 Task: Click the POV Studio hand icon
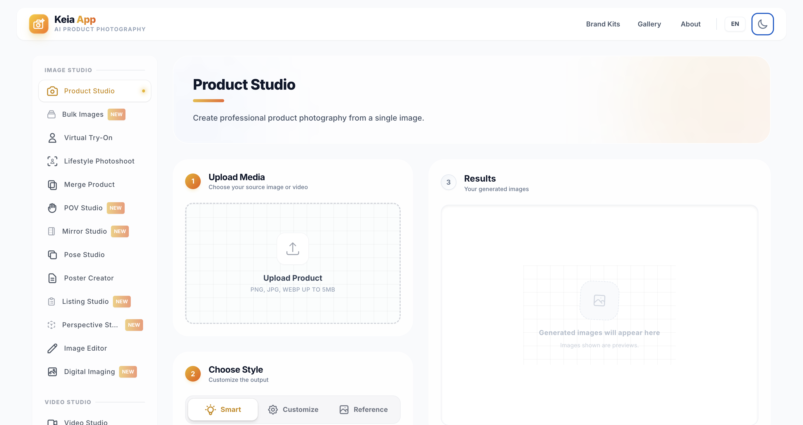pos(52,208)
